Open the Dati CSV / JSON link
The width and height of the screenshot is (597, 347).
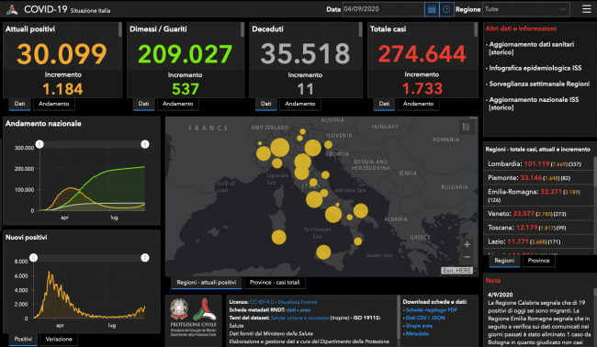pyautogui.click(x=425, y=318)
